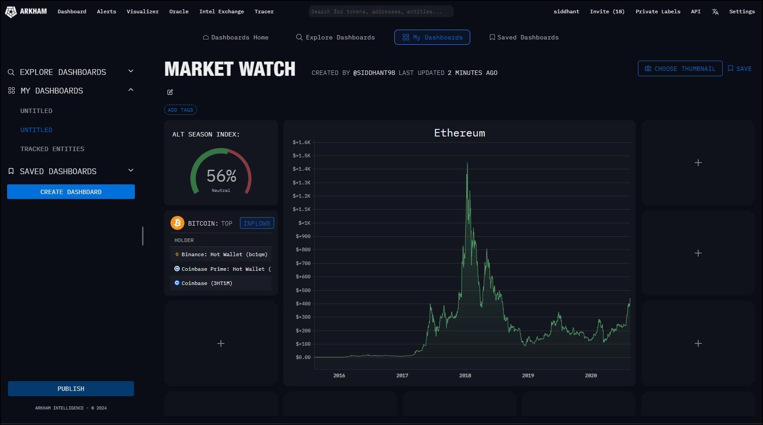Save dashboard with the SAVE bookmark
The width and height of the screenshot is (763, 425).
[x=739, y=69]
